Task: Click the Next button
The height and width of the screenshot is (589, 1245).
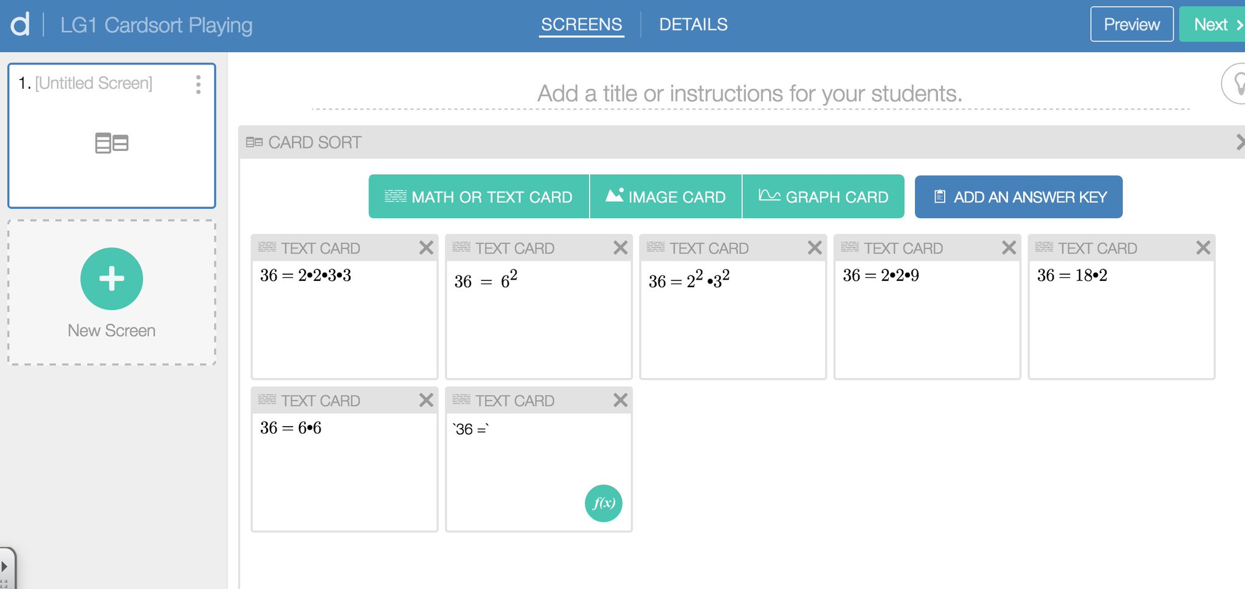Action: 1212,24
